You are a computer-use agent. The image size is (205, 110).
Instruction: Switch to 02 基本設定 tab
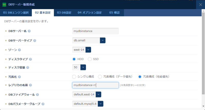43,13
